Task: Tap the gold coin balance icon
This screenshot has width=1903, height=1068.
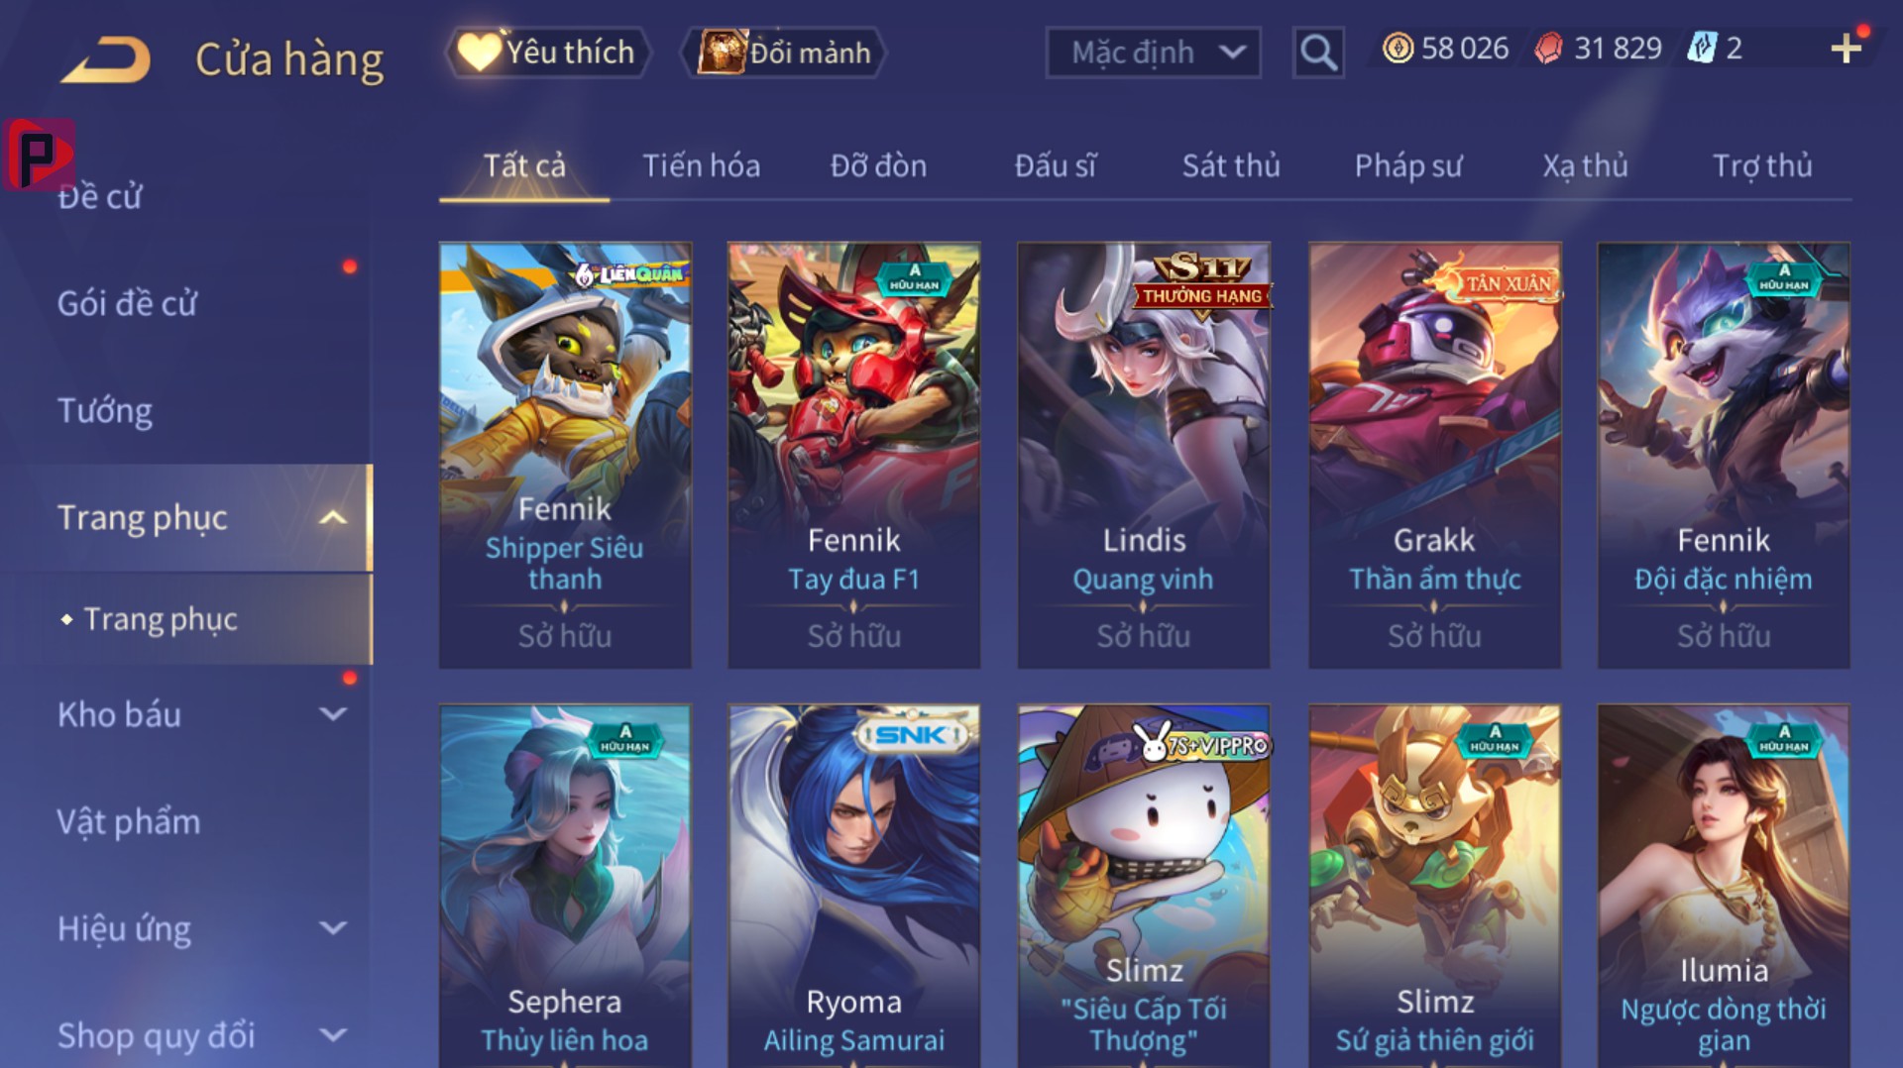Action: coord(1398,48)
